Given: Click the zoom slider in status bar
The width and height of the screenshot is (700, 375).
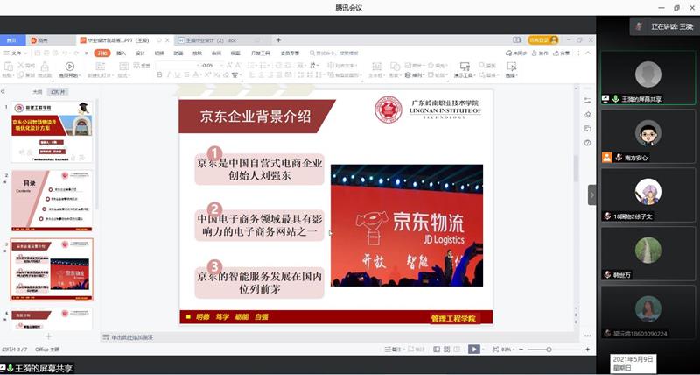Looking at the screenshot, I should (549, 349).
